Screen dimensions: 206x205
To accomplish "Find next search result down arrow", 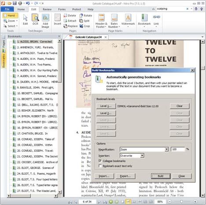I will point(196,9).
